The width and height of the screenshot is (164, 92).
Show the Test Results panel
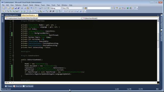28,86
